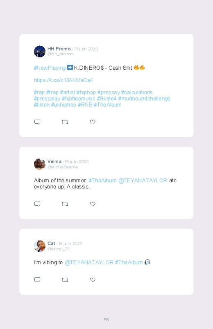The image size is (213, 329).
Task: Like the HH Promo tweet
Action: pyautogui.click(x=93, y=122)
